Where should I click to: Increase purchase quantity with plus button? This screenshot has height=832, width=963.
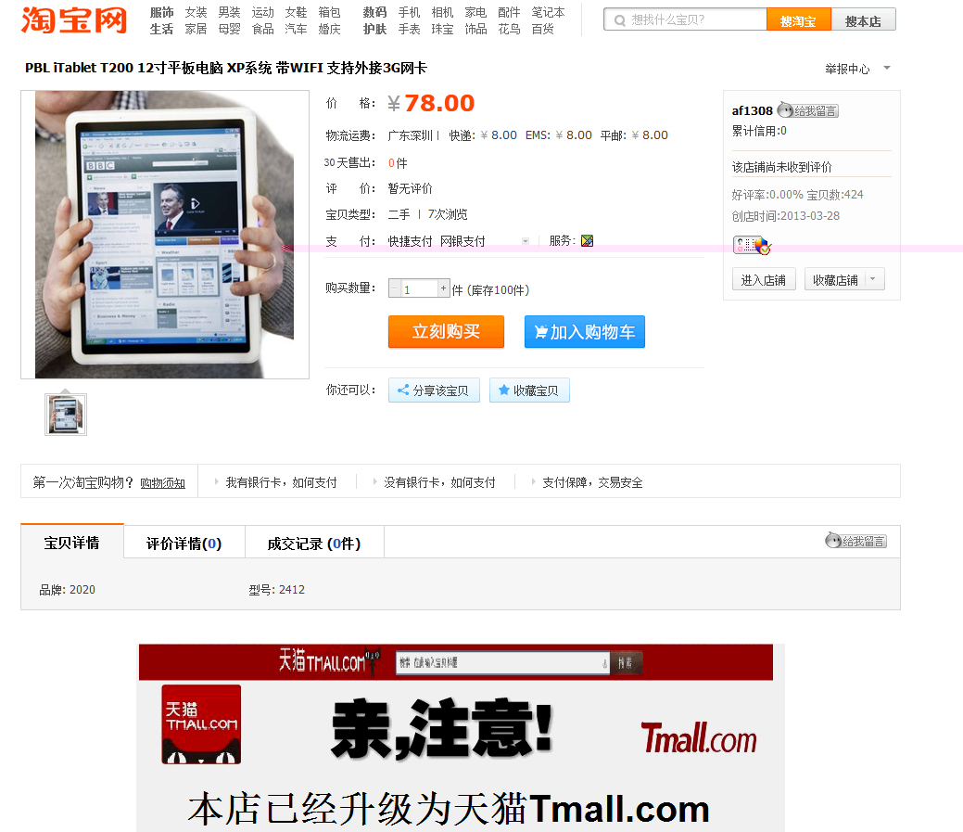click(x=444, y=289)
